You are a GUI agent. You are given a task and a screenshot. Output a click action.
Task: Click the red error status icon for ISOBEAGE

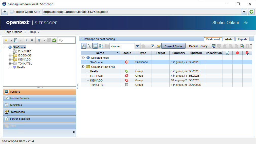tap(127, 76)
